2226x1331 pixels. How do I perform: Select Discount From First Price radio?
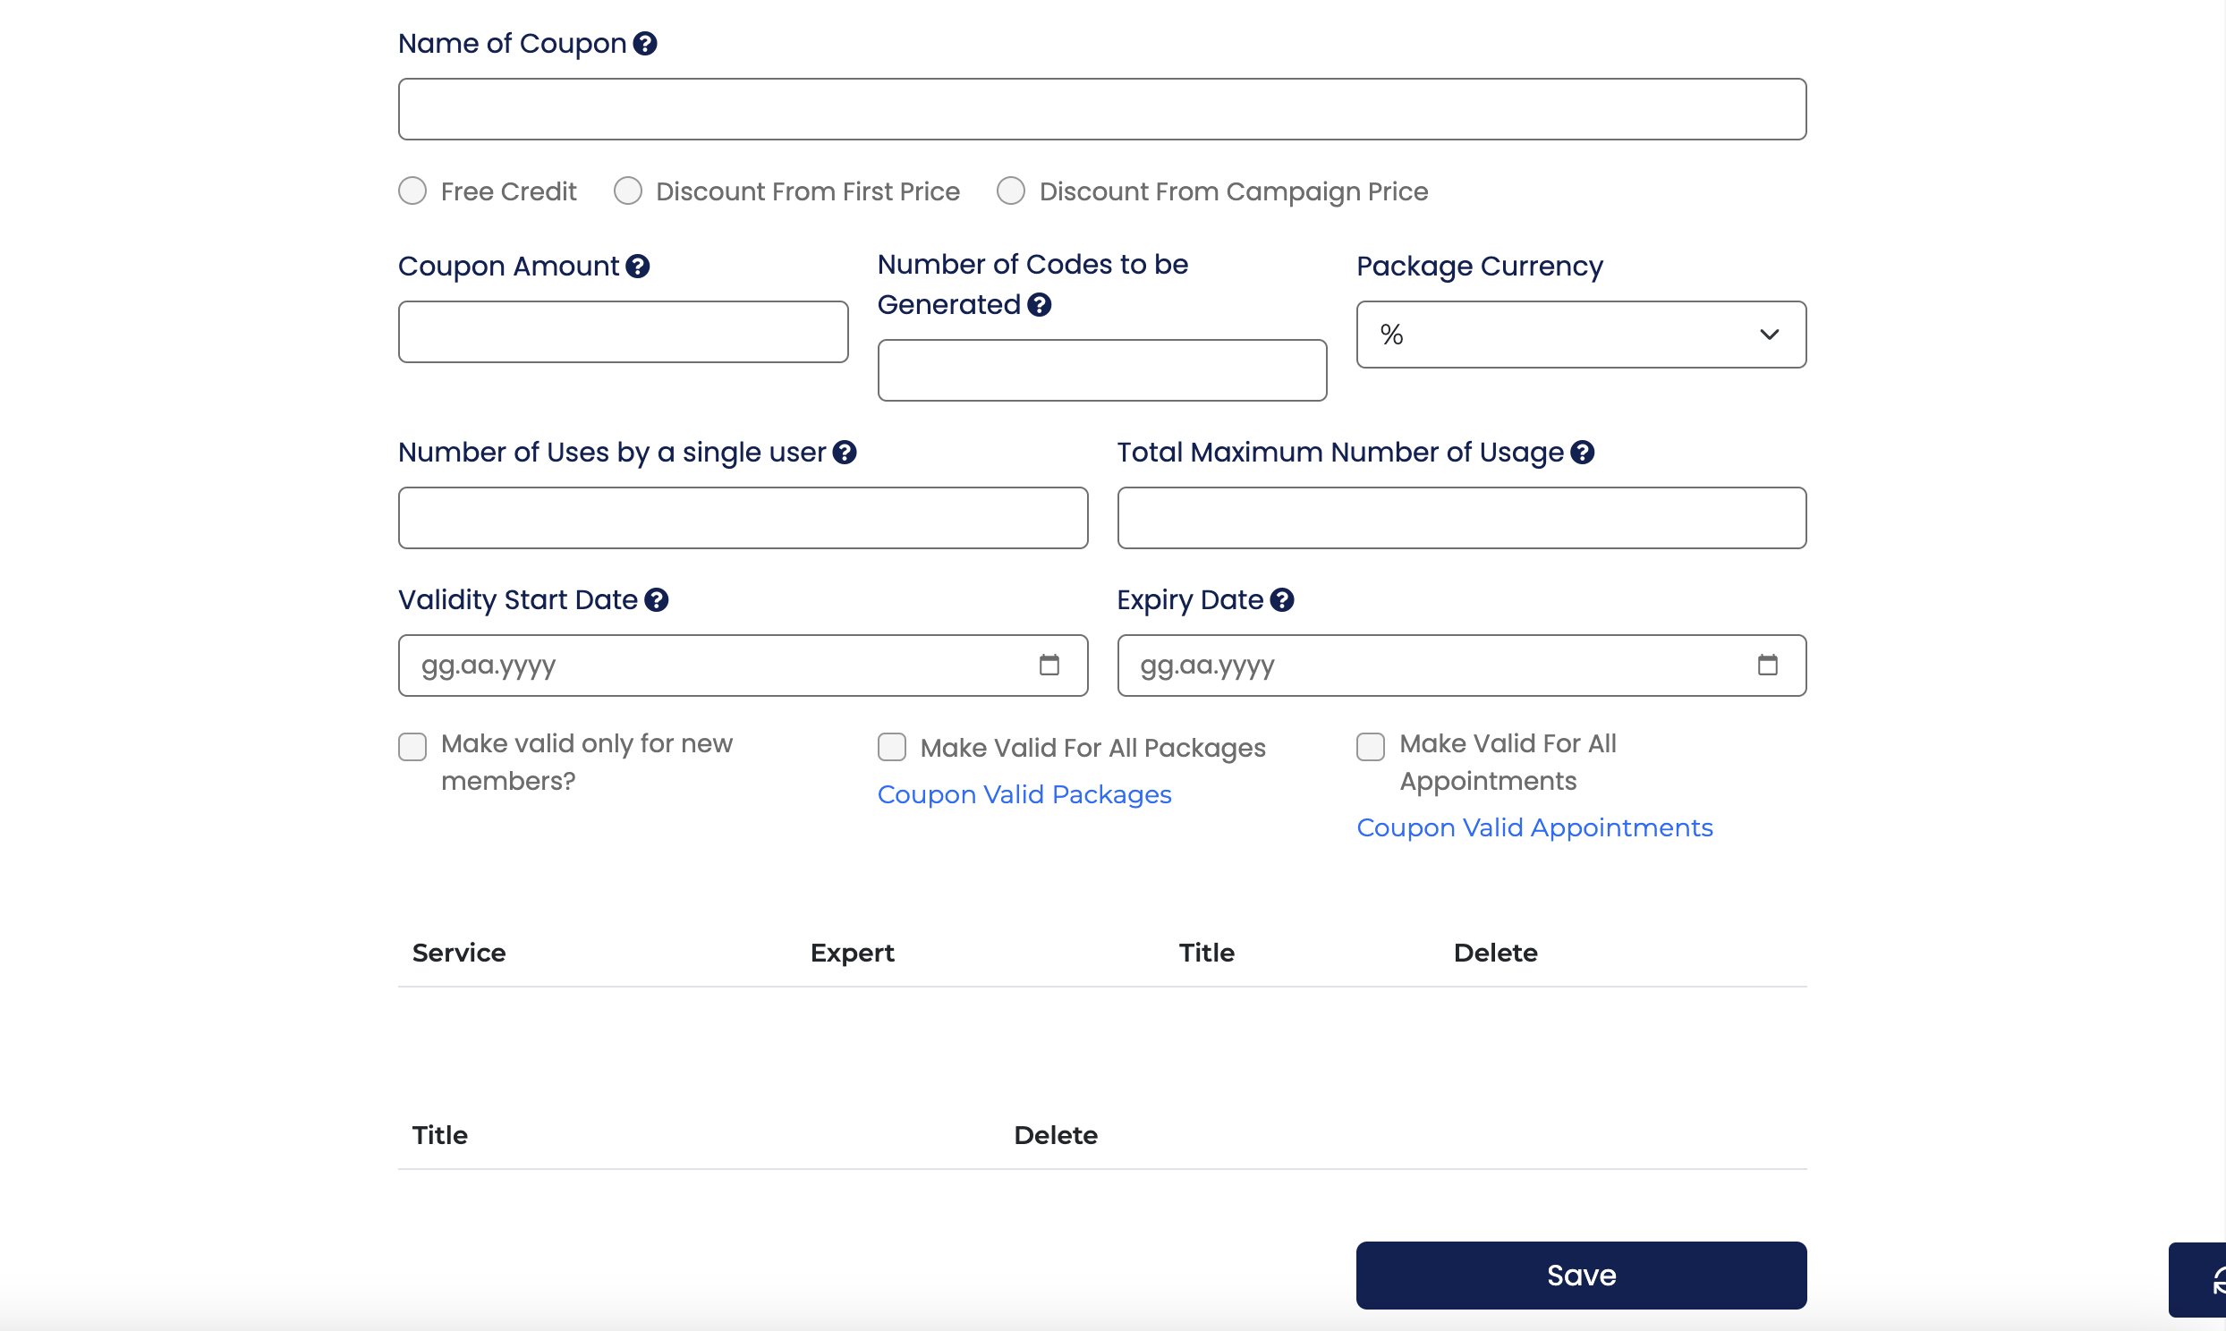pos(628,191)
